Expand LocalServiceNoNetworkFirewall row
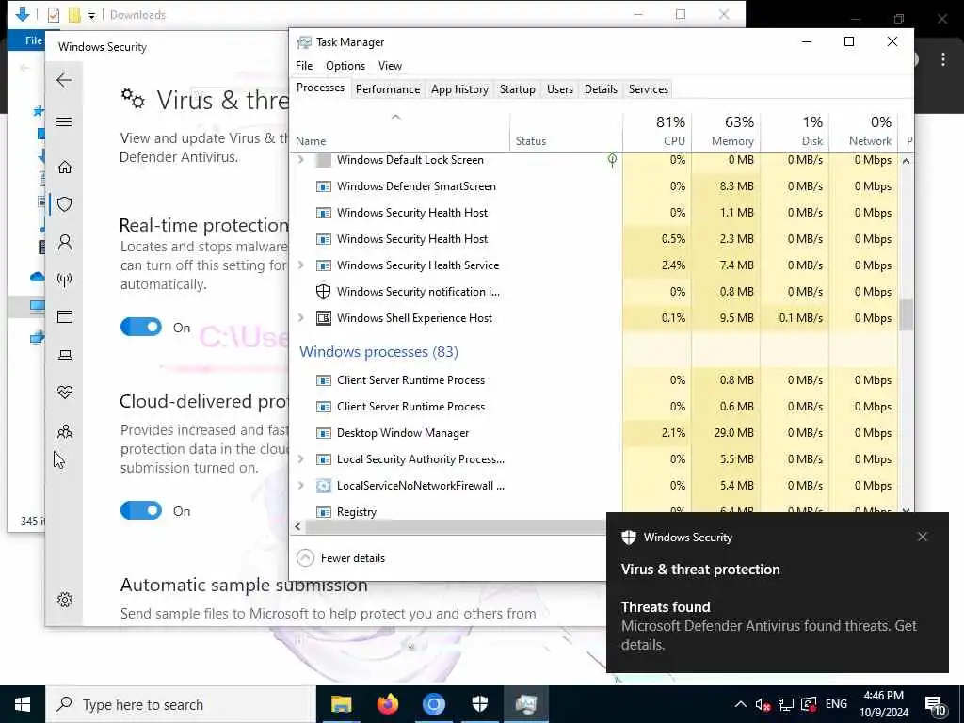 (x=300, y=486)
